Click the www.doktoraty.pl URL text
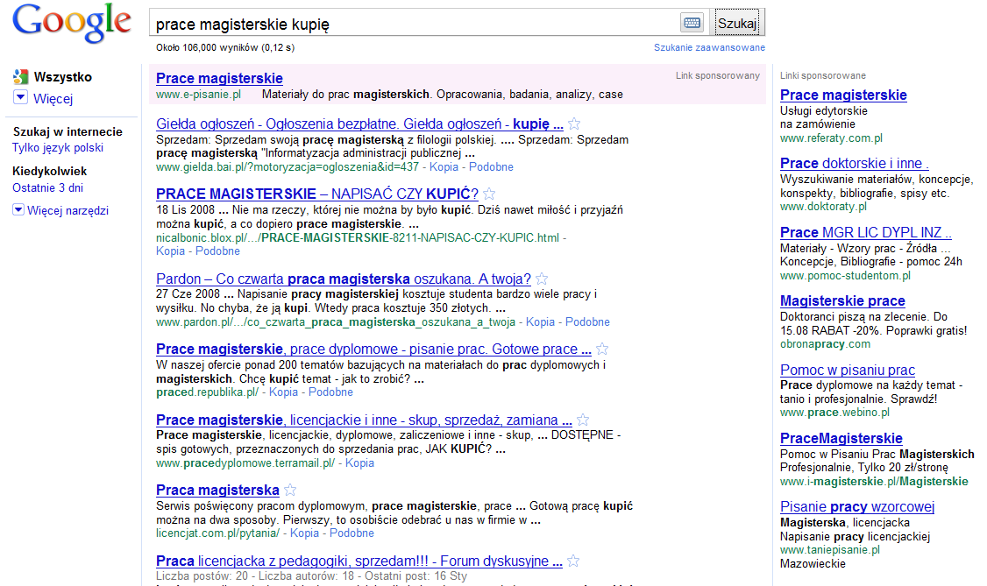 823,207
